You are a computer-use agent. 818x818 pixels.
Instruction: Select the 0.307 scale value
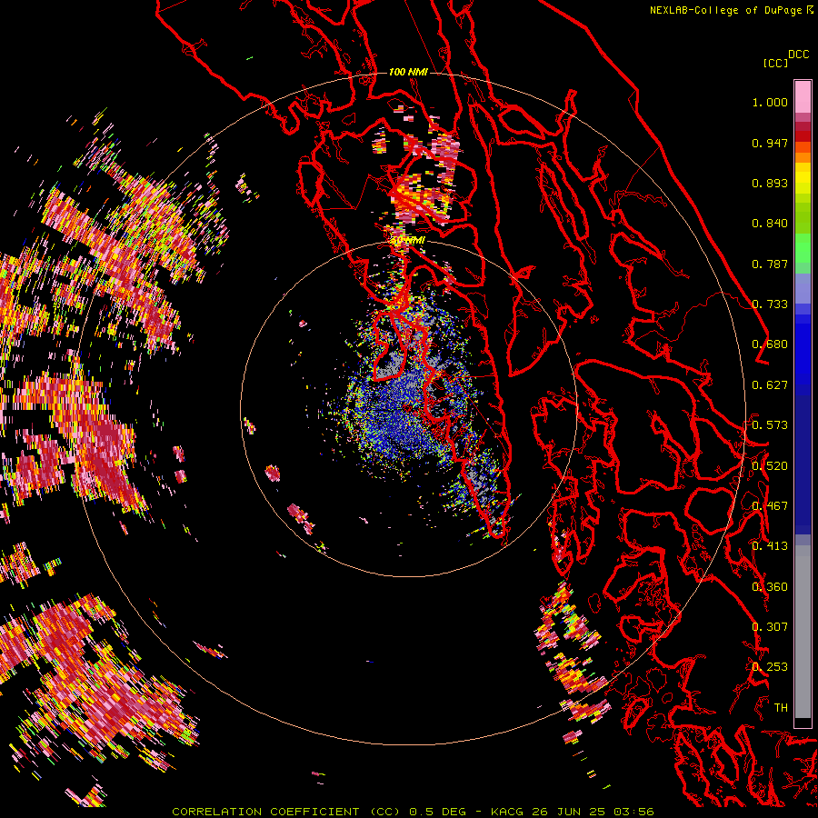click(770, 627)
